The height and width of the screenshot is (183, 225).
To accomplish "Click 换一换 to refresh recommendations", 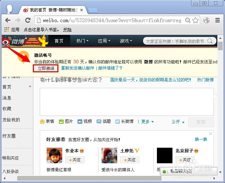I will (x=201, y=139).
